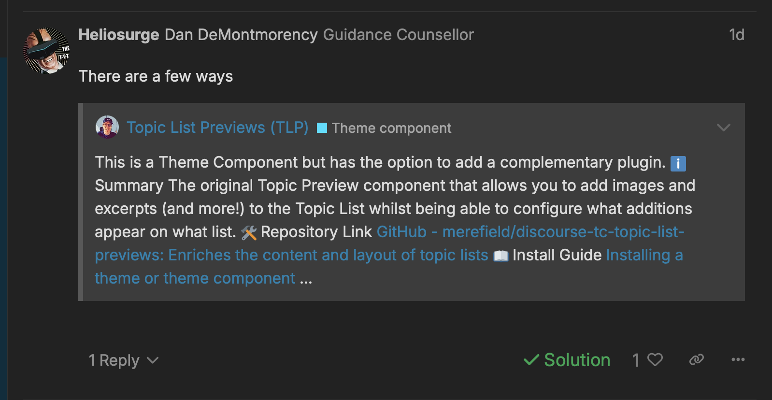Open Heliosurge username profile link
Image resolution: width=772 pixels, height=400 pixels.
[x=118, y=35]
